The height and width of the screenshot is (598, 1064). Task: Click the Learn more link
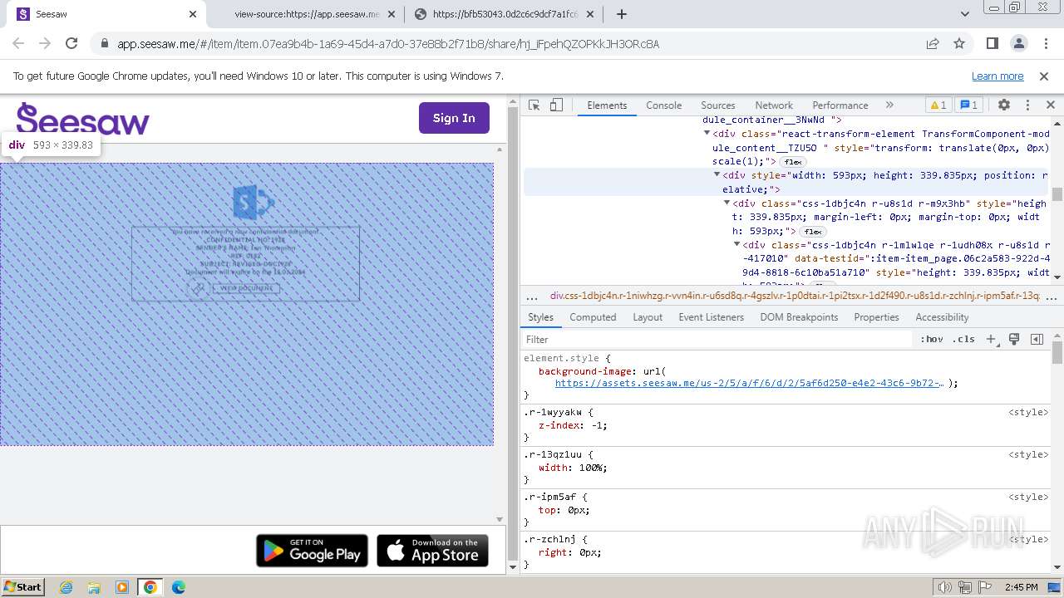tap(997, 76)
